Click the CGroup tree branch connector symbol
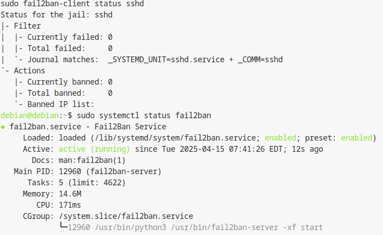Viewport: 383px width, 235px height. 63,226
